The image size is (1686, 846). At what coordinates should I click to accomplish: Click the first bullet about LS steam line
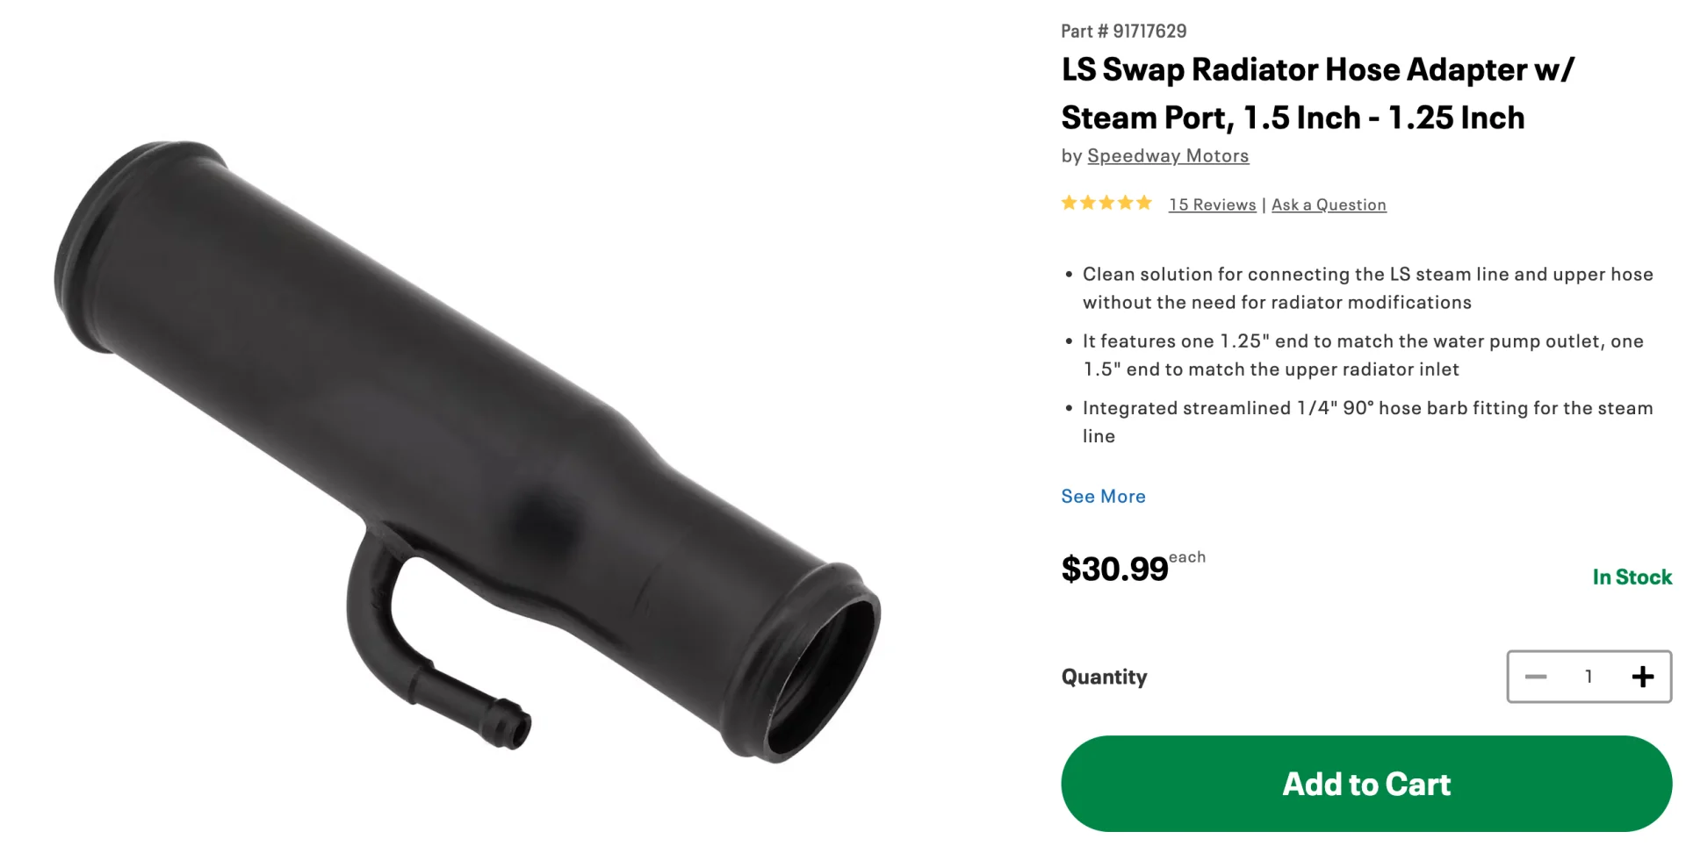click(1367, 288)
